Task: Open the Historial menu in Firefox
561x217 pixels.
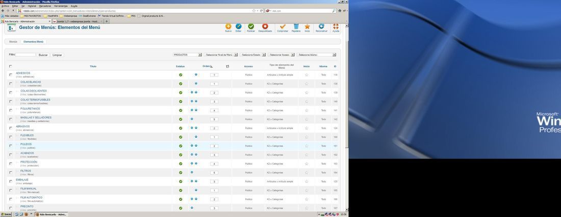Action: pos(32,6)
